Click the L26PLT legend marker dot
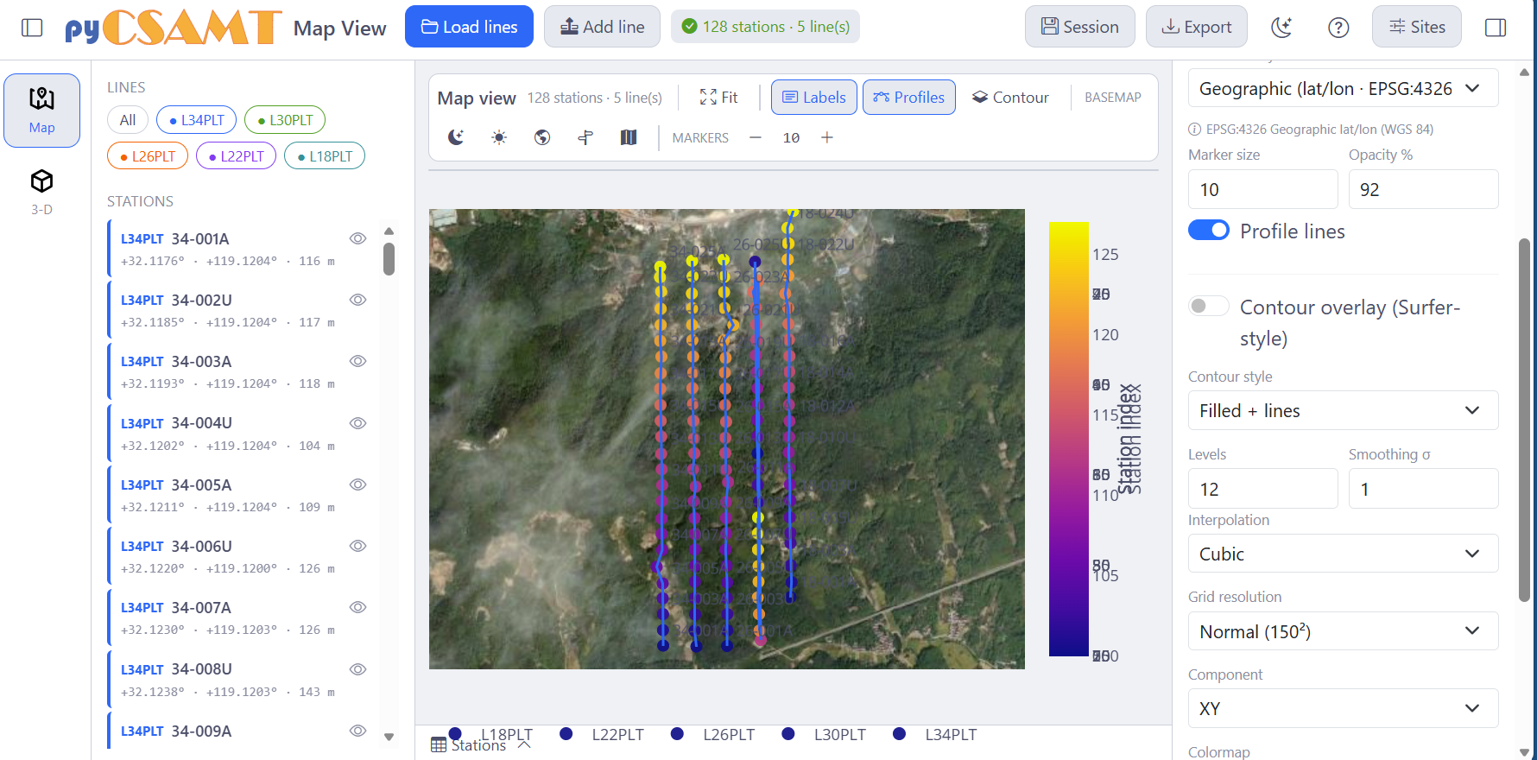Viewport: 1537px width, 760px height. click(677, 733)
